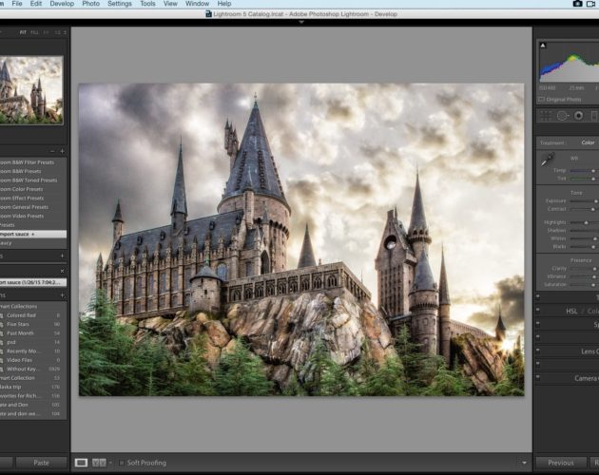Expand the B&W Filter Presets folder
599x475 pixels.
[x=27, y=162]
